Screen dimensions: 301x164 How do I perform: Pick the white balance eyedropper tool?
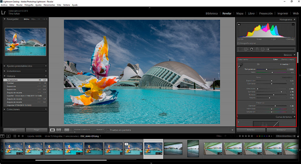(x=240, y=65)
